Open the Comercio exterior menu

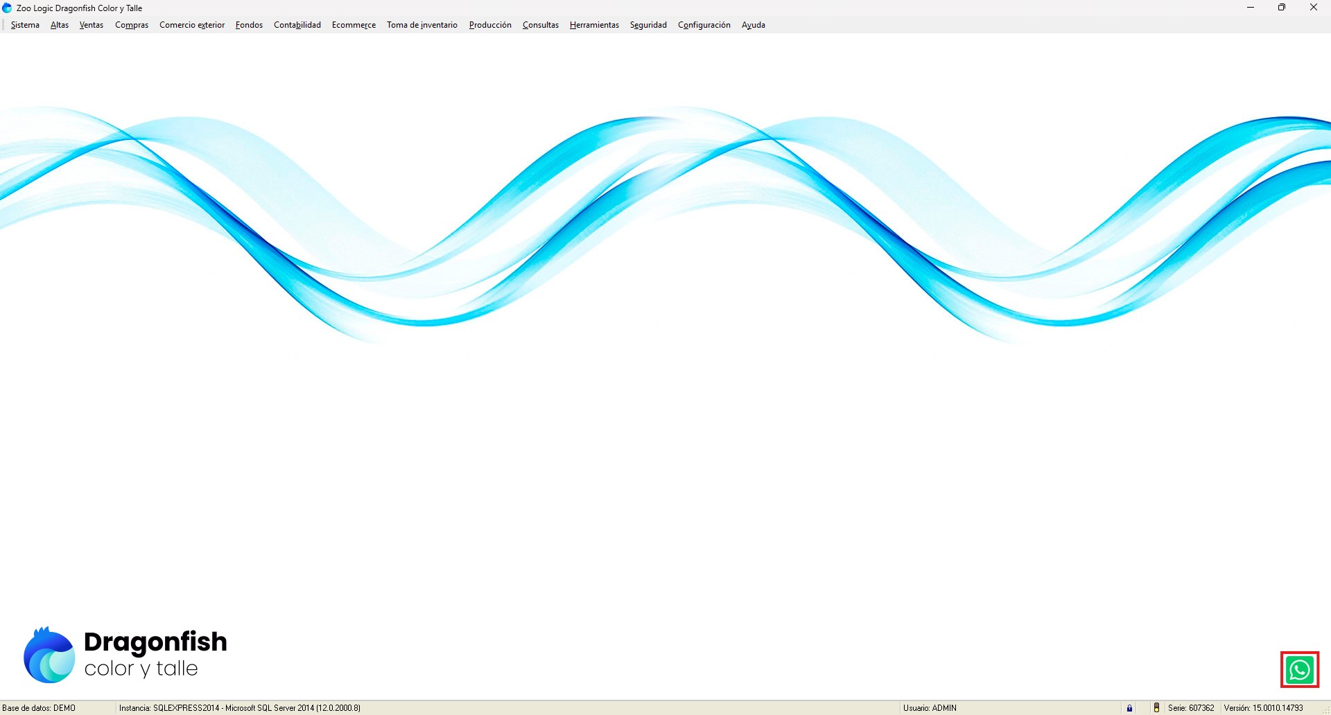[x=192, y=25]
